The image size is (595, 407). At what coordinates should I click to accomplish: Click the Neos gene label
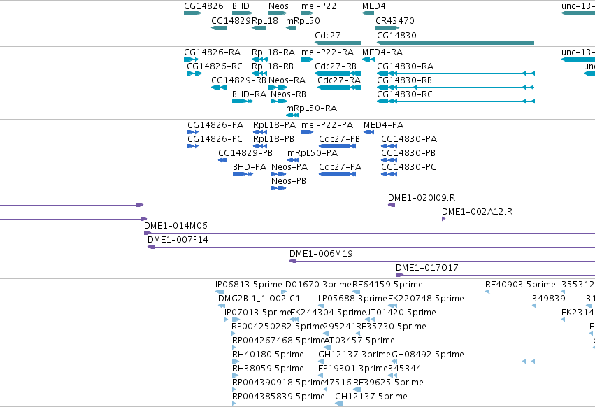pyautogui.click(x=278, y=6)
